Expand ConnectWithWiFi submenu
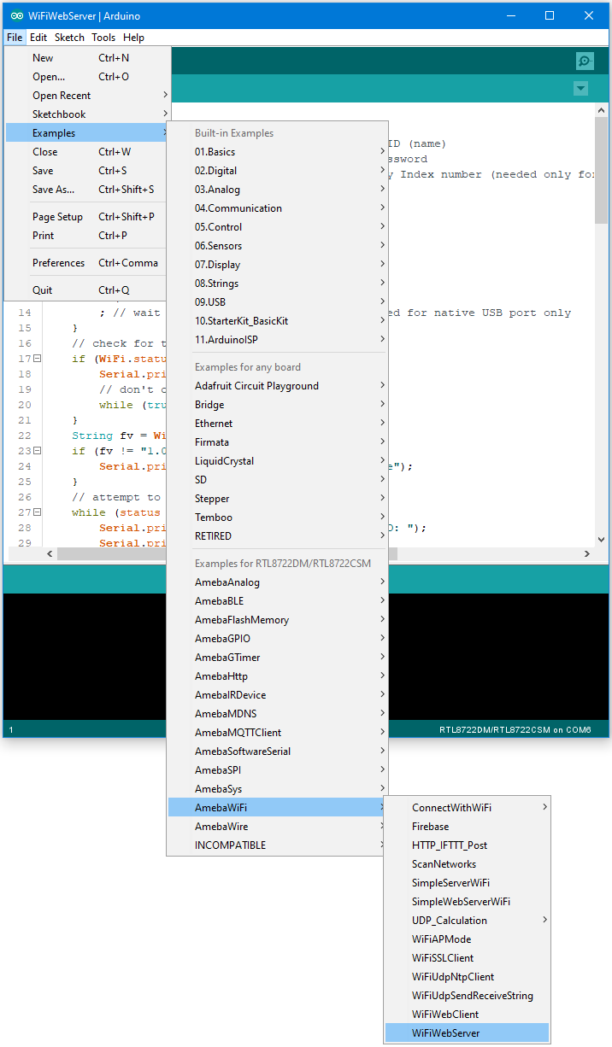This screenshot has height=1047, width=612. tap(467, 808)
